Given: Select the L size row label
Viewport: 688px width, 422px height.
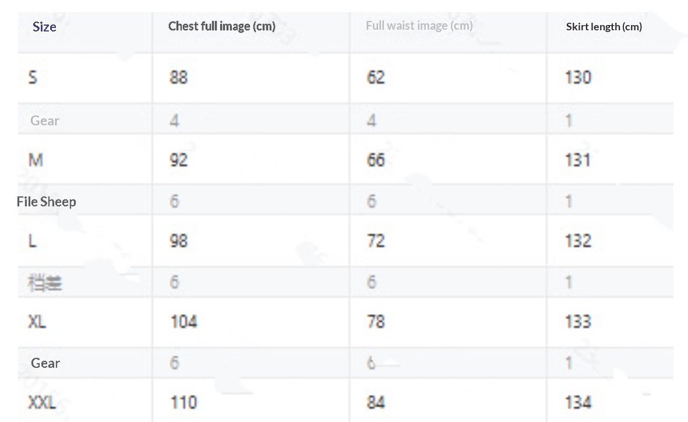Looking at the screenshot, I should 33,241.
